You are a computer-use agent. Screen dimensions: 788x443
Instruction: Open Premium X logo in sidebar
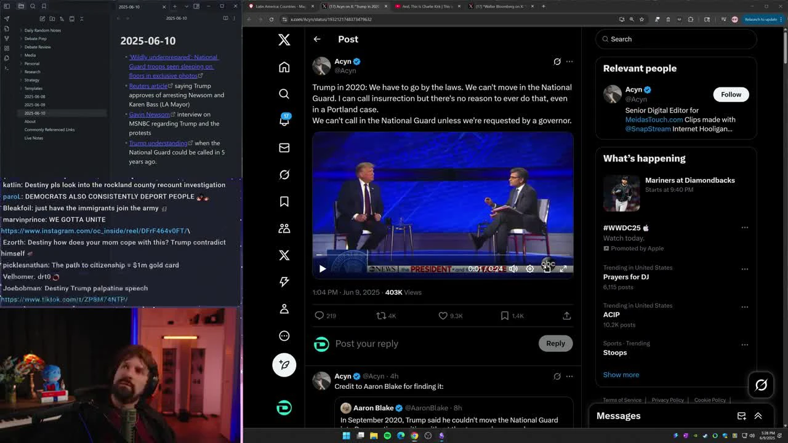pyautogui.click(x=284, y=255)
